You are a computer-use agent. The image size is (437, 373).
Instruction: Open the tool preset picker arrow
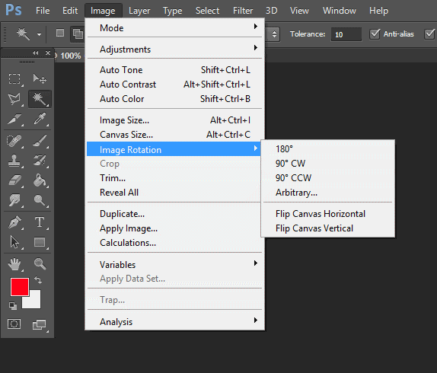click(x=39, y=34)
